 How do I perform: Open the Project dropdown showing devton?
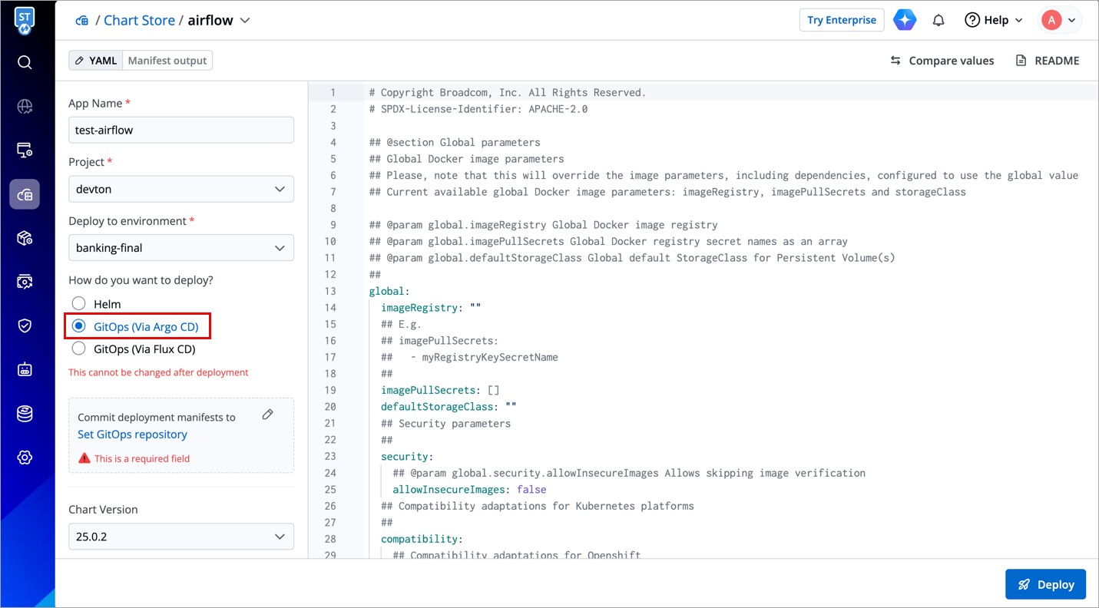tap(181, 189)
